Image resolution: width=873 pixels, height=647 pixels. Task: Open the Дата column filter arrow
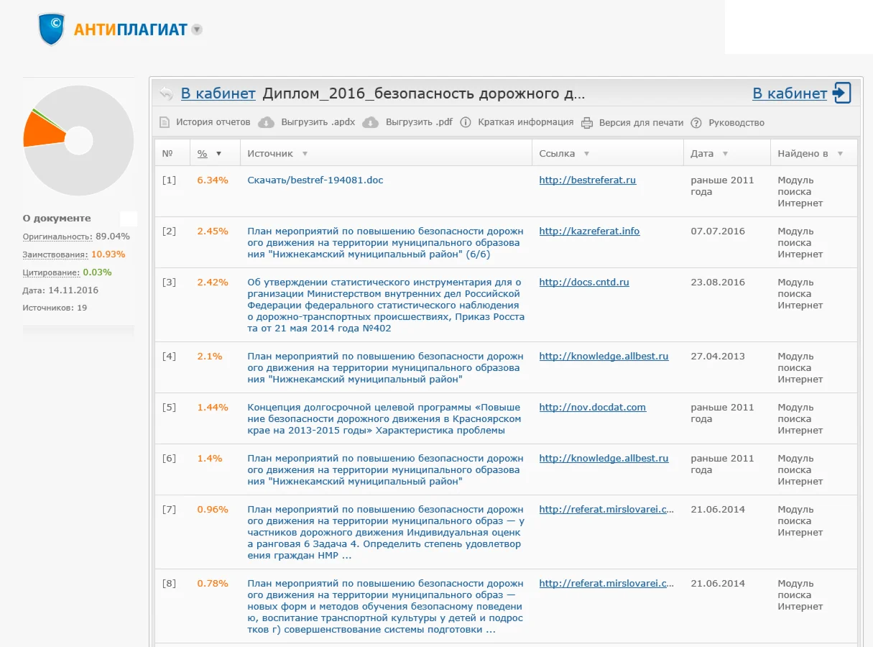725,154
